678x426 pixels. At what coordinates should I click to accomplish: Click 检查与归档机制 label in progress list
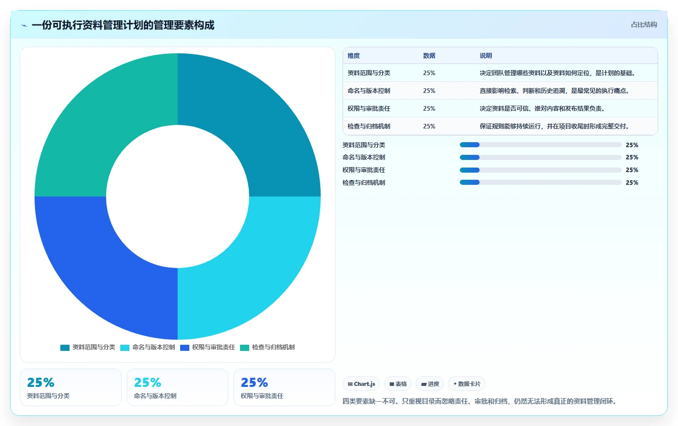coord(364,183)
